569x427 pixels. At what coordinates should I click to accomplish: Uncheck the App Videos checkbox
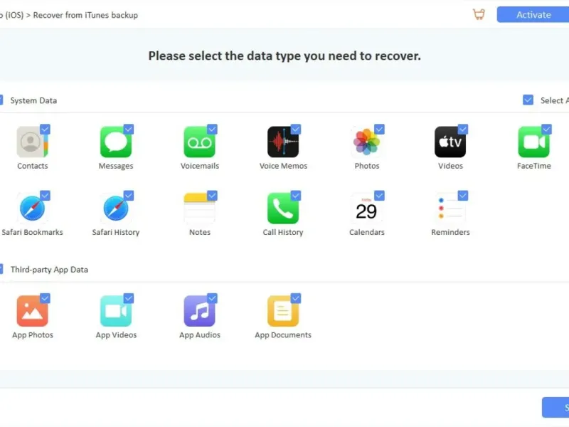point(129,298)
